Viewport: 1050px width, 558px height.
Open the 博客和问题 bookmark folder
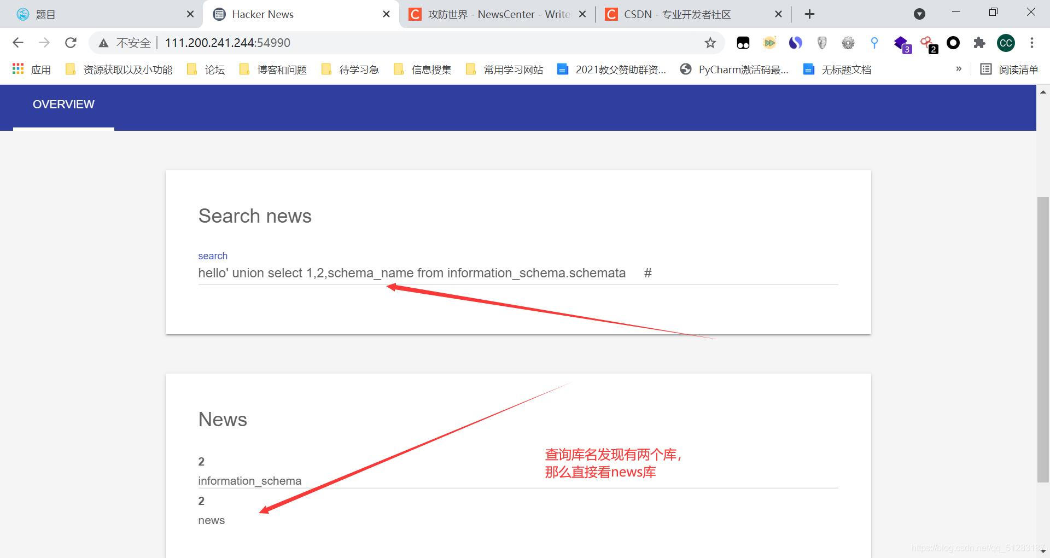pos(273,69)
